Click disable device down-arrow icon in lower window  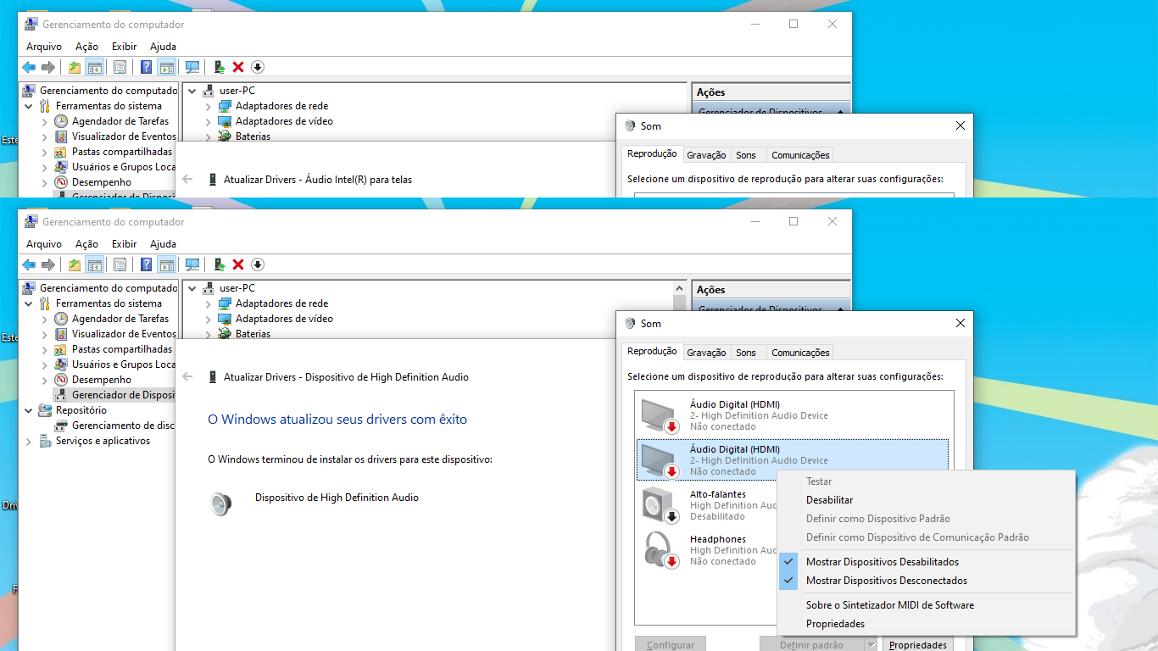coord(258,264)
